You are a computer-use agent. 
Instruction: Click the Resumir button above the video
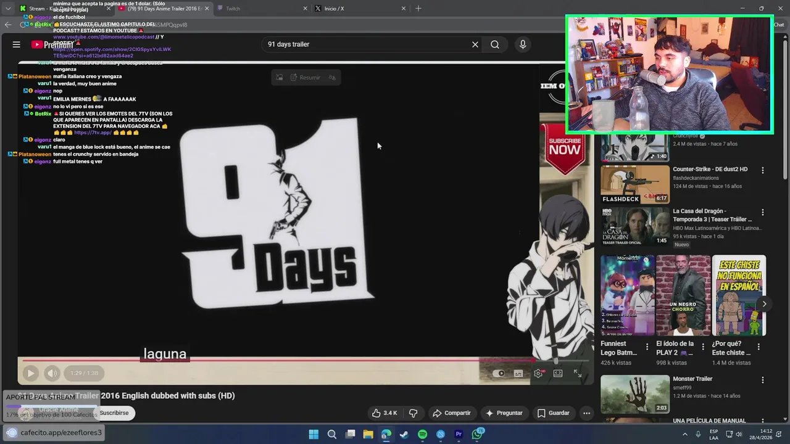306,78
